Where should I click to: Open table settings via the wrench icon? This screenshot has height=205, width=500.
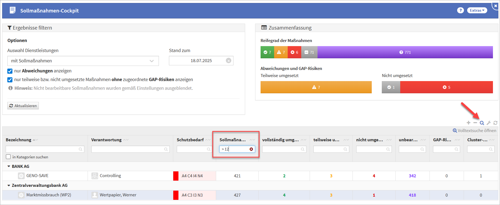coord(489,123)
